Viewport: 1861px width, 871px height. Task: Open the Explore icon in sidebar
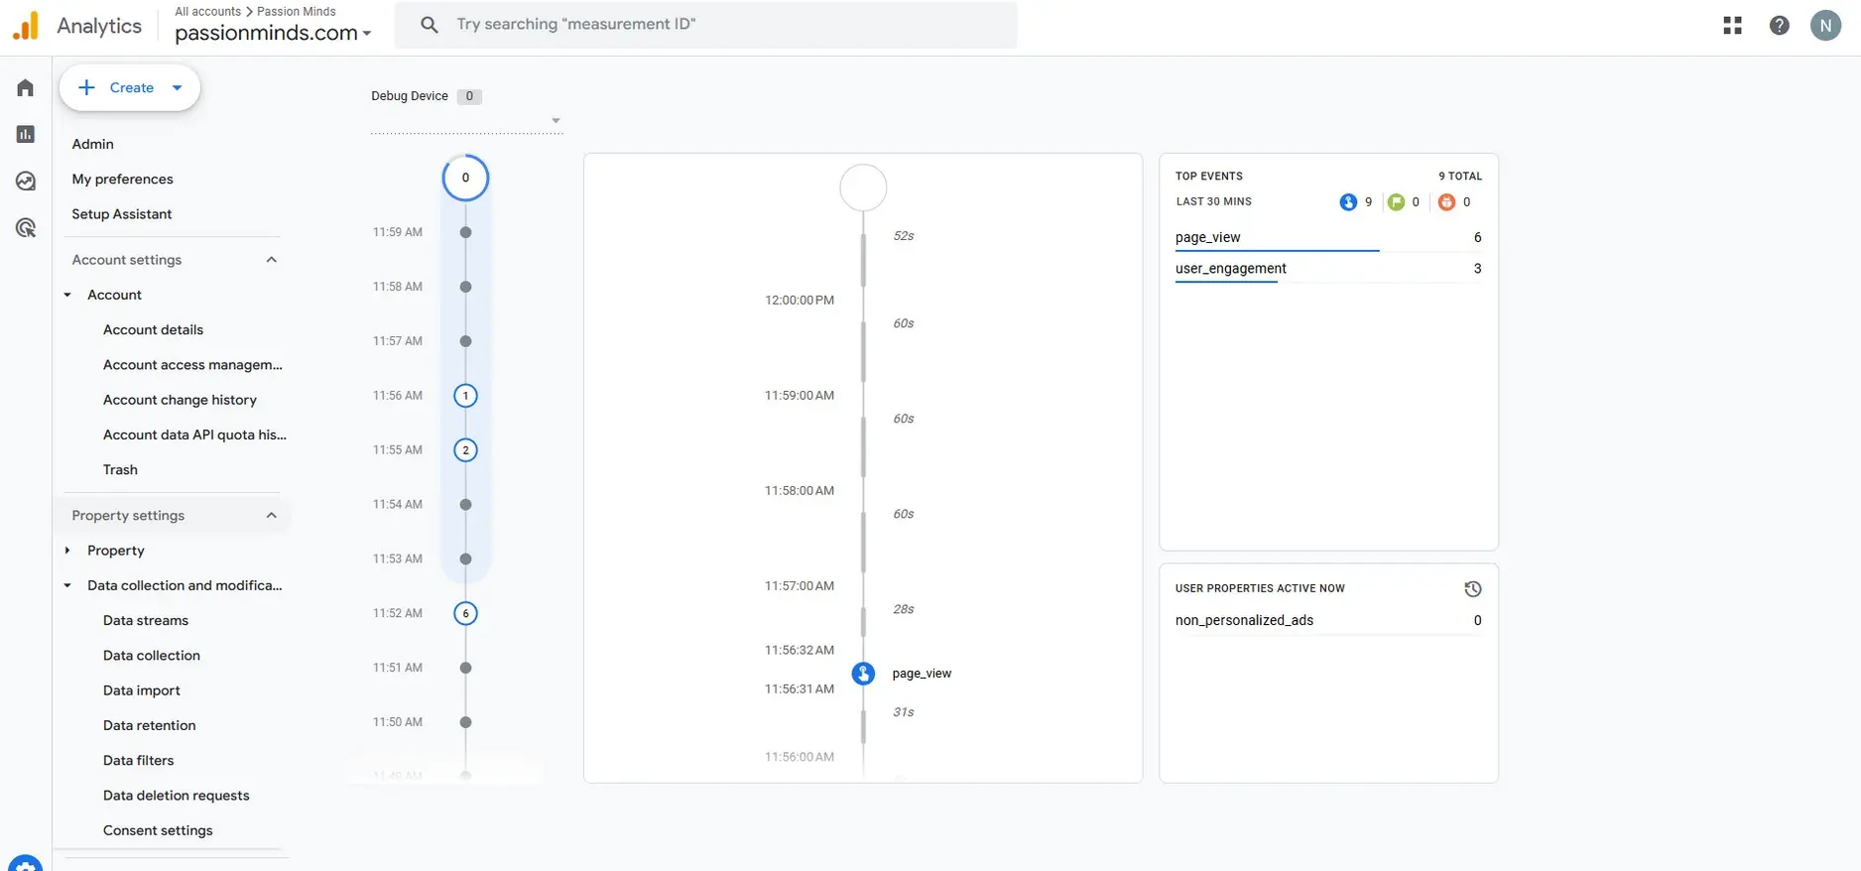point(26,181)
